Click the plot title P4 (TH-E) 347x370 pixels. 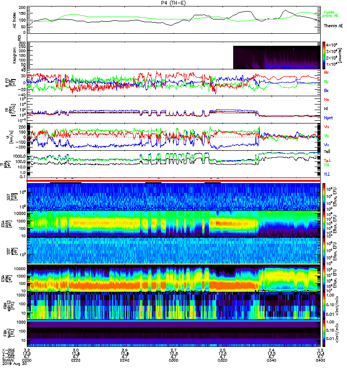pos(173,3)
